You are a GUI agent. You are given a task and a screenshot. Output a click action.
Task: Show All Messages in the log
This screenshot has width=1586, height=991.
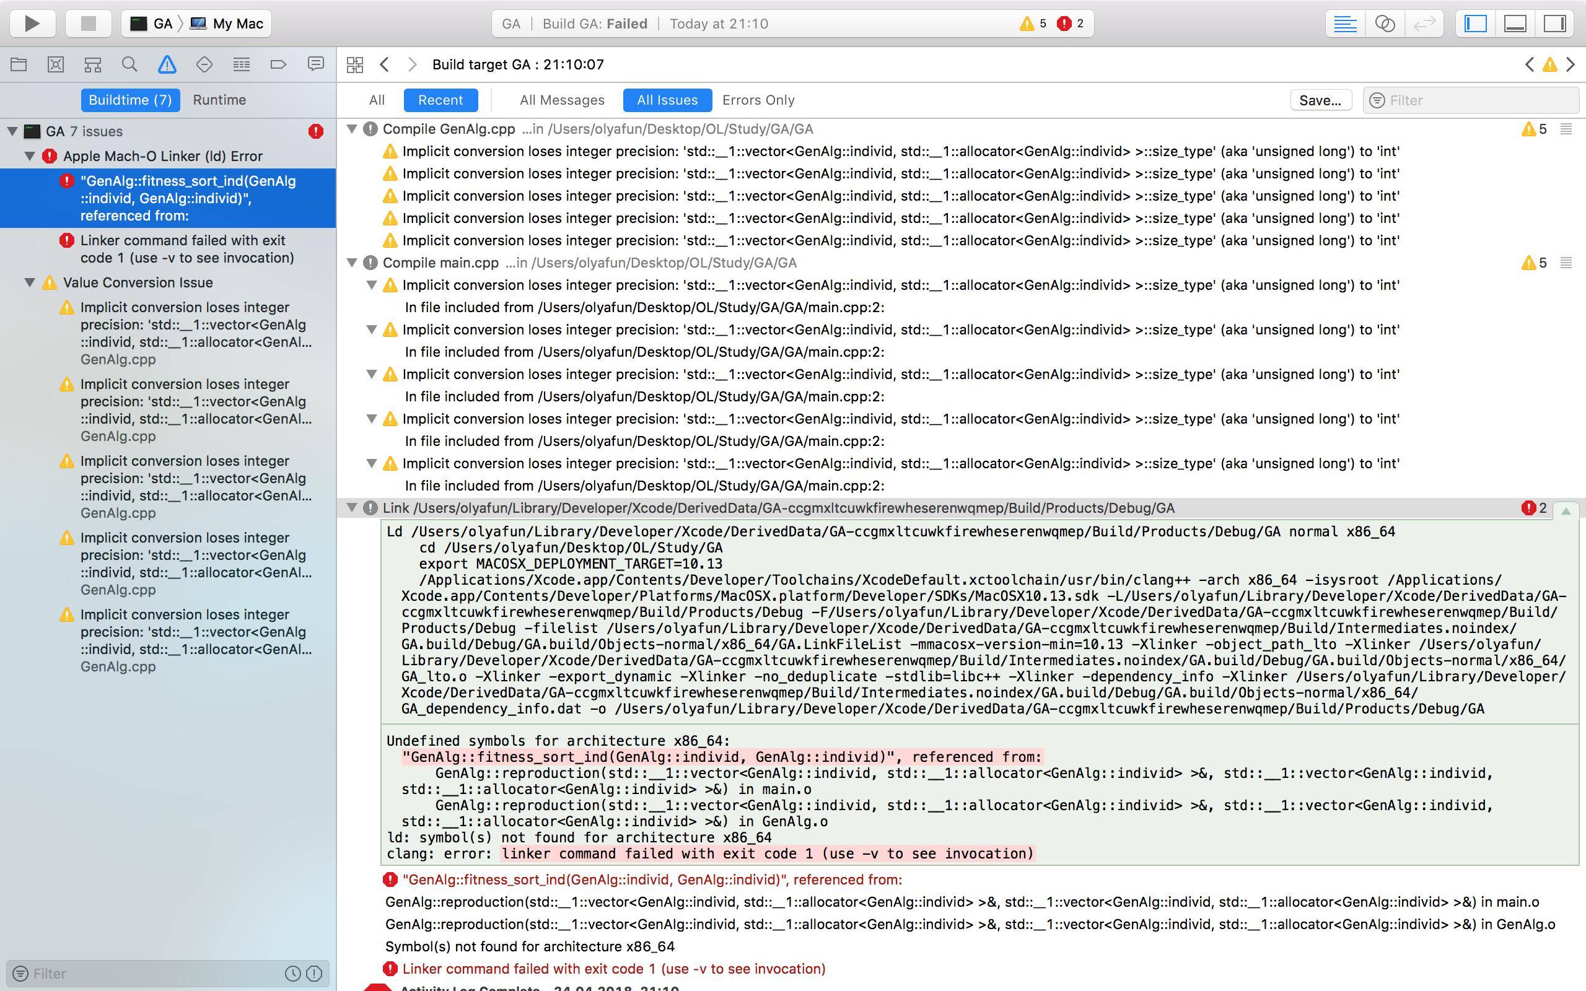tap(562, 100)
